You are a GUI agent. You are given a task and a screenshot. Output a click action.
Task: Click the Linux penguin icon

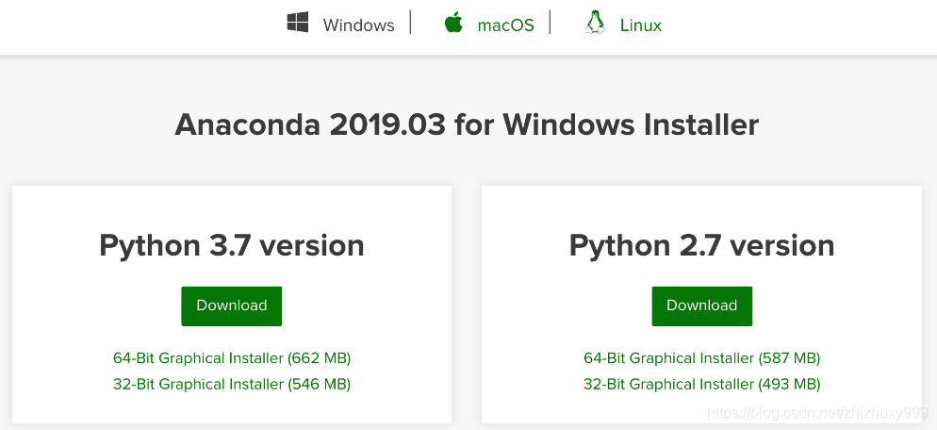(x=595, y=23)
